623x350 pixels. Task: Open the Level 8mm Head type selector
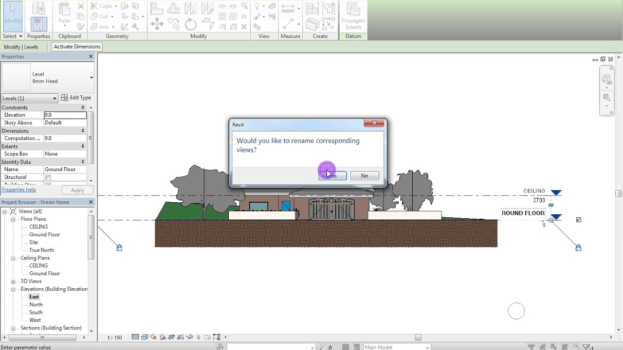coord(92,78)
